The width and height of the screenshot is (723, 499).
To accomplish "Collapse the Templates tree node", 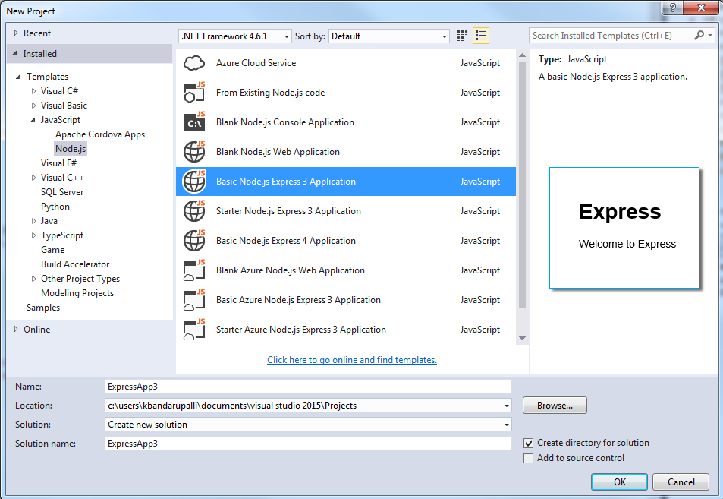I will (18, 77).
